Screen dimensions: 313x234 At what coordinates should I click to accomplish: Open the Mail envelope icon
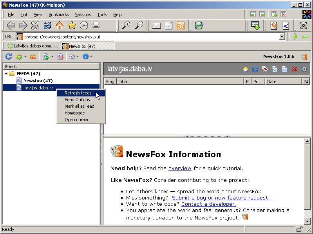pyautogui.click(x=156, y=25)
